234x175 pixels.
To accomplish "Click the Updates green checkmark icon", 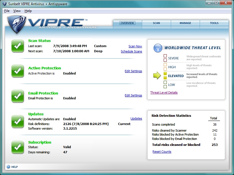I will click(18, 122).
